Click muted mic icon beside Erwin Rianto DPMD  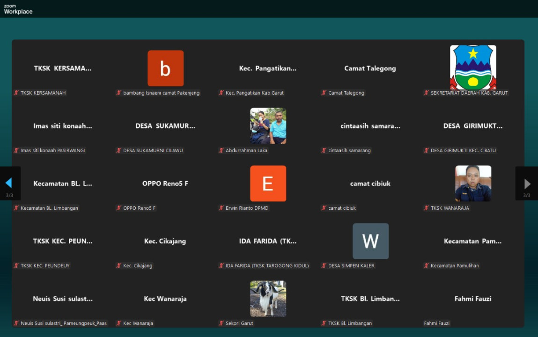click(221, 208)
